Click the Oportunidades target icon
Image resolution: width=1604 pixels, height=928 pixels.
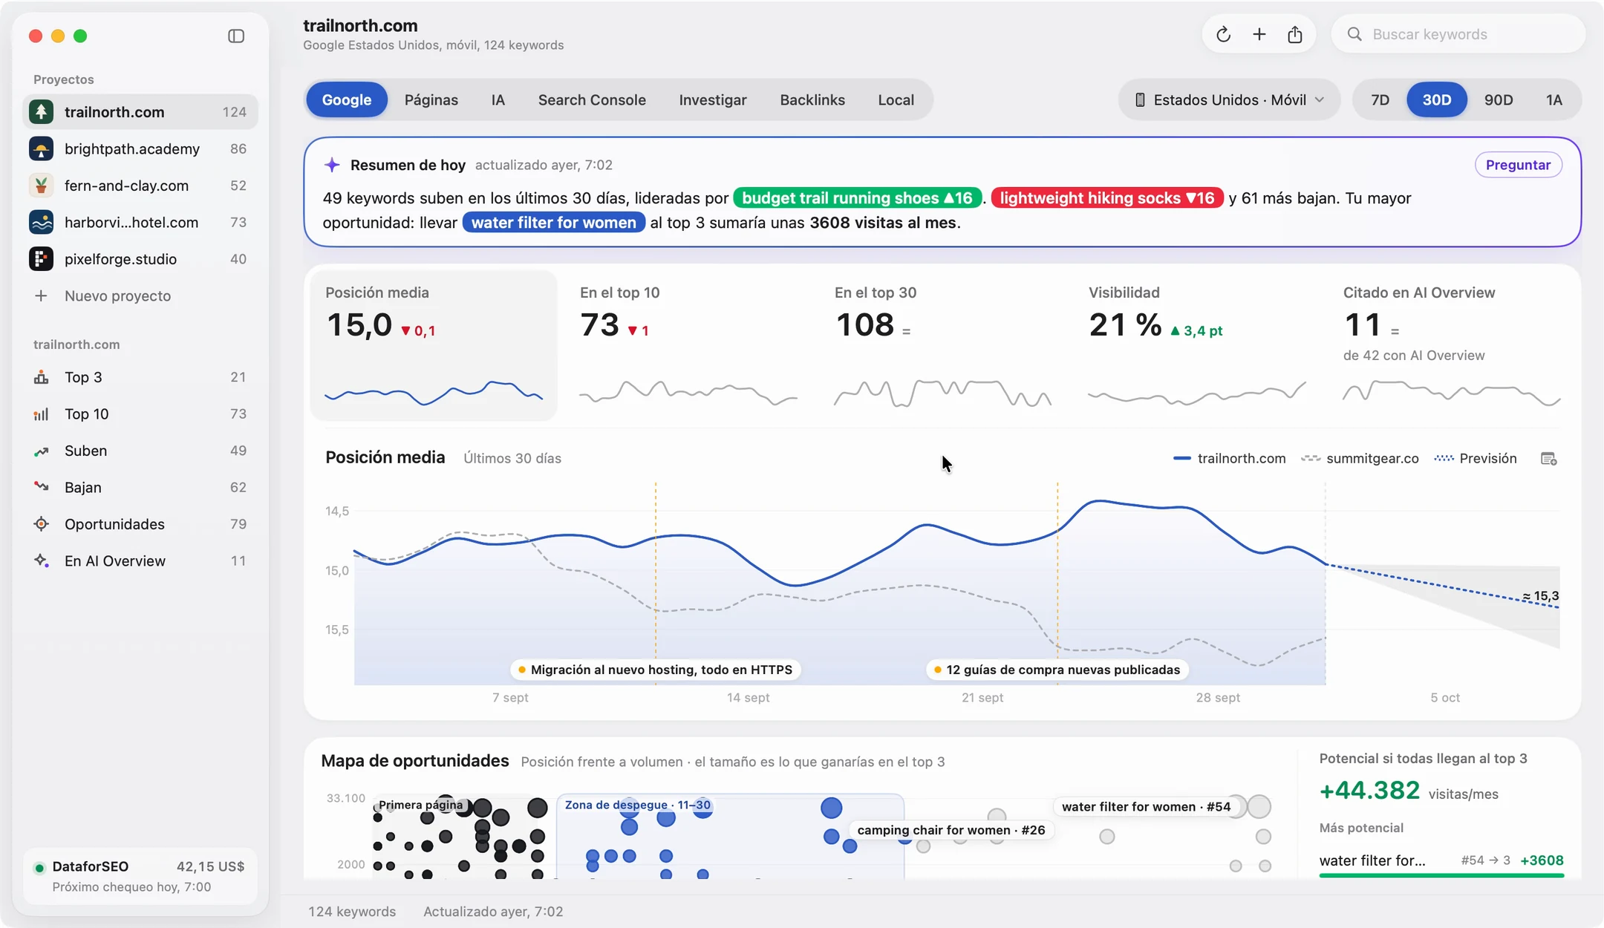tap(41, 524)
